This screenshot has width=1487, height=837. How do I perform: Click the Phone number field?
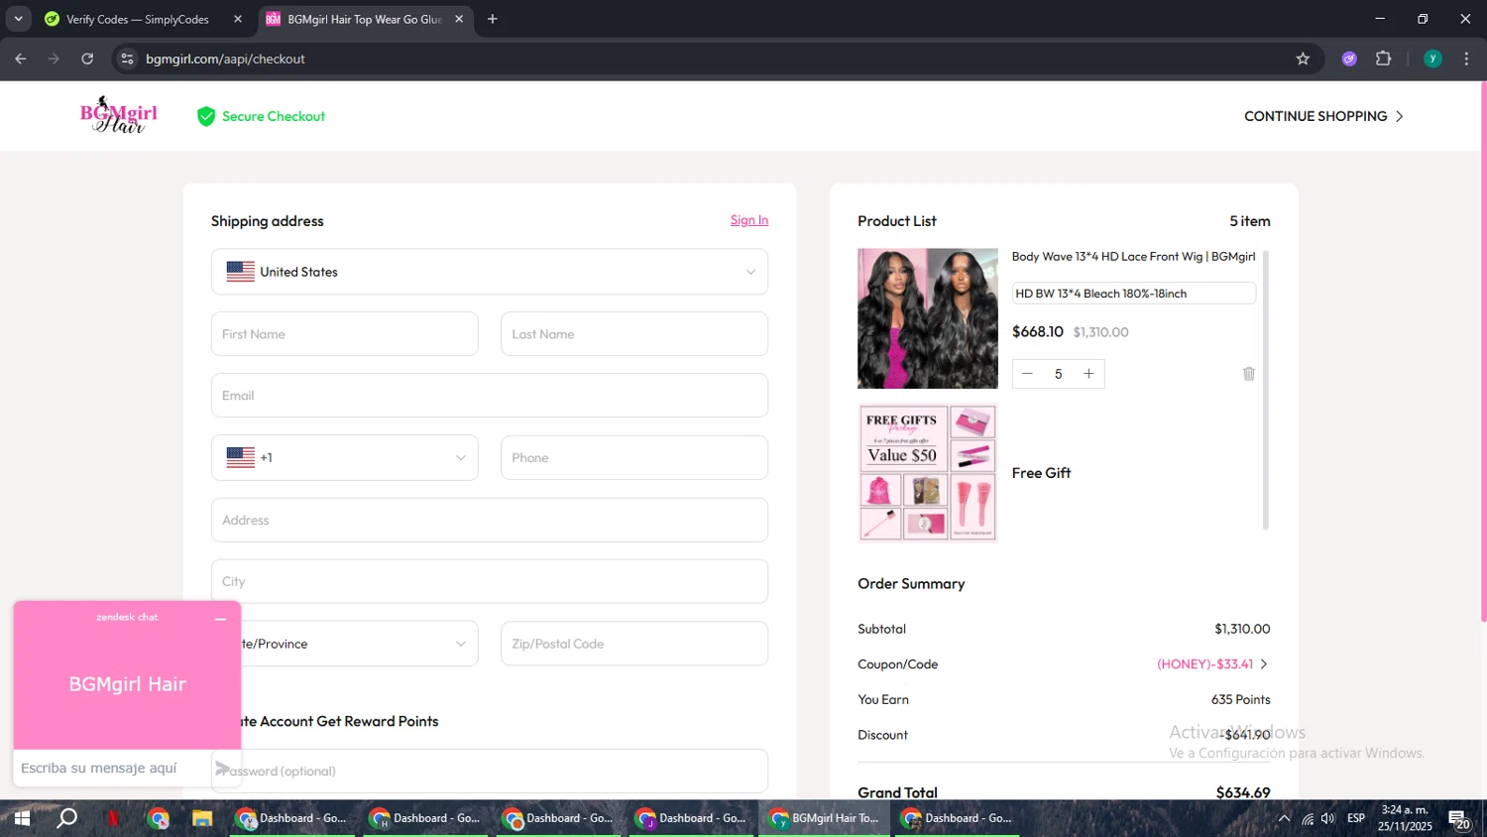[x=634, y=457]
